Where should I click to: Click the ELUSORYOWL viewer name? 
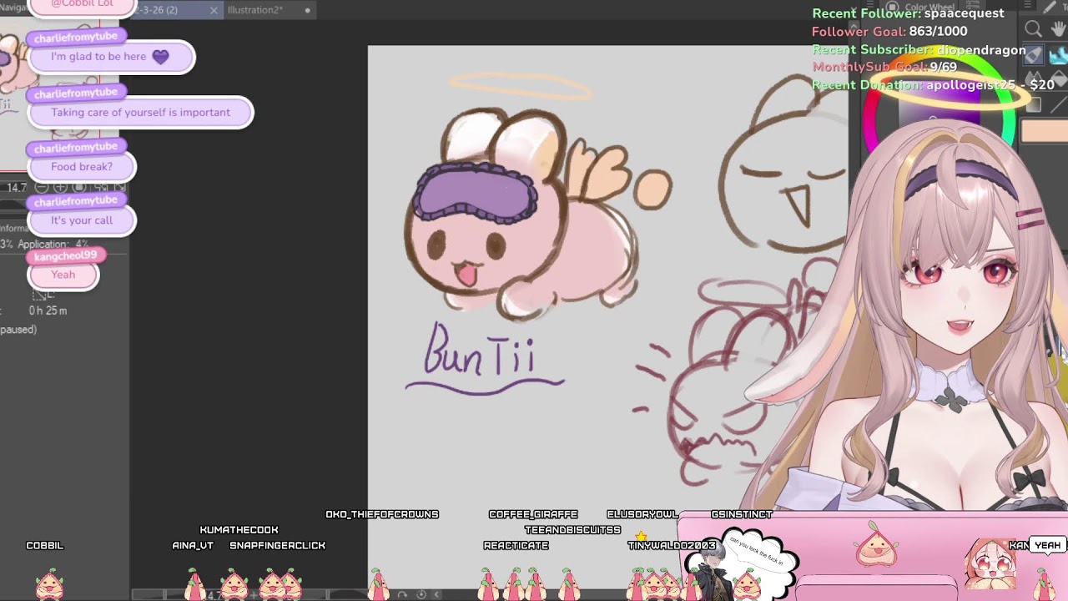pos(642,514)
